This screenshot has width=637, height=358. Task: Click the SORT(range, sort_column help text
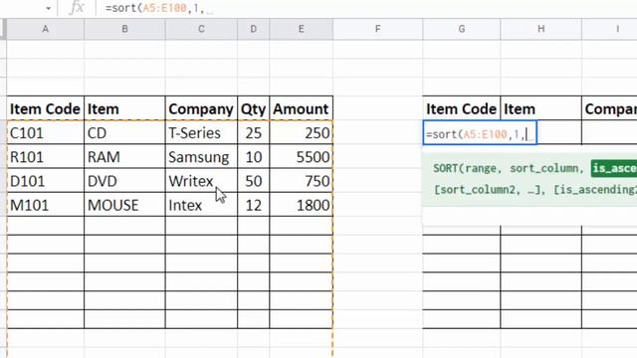(509, 168)
